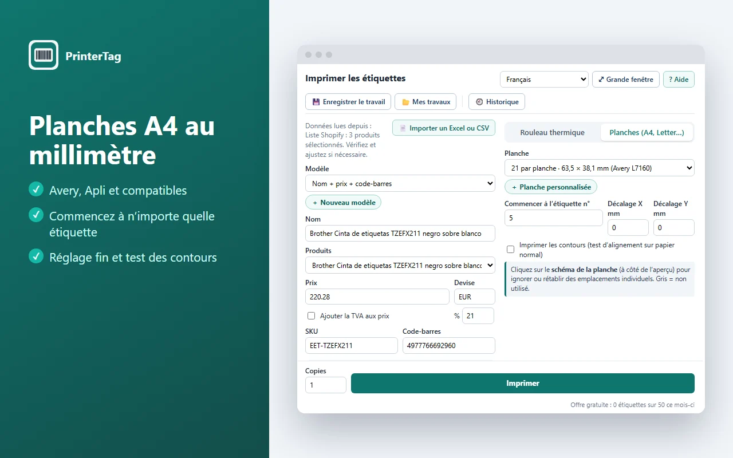Click the yellow folder Mes travaux icon
Screen dimensions: 733x458
click(405, 102)
